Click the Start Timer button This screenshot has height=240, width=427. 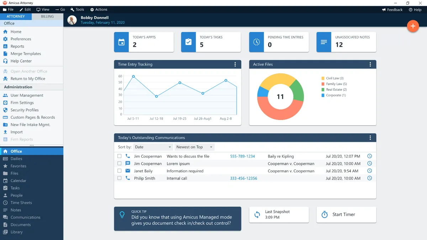pos(346,215)
